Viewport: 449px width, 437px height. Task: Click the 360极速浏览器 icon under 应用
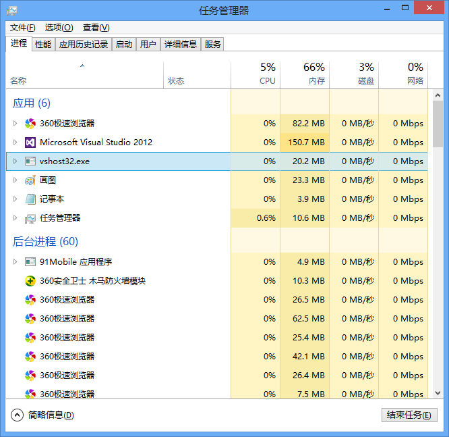(x=30, y=124)
